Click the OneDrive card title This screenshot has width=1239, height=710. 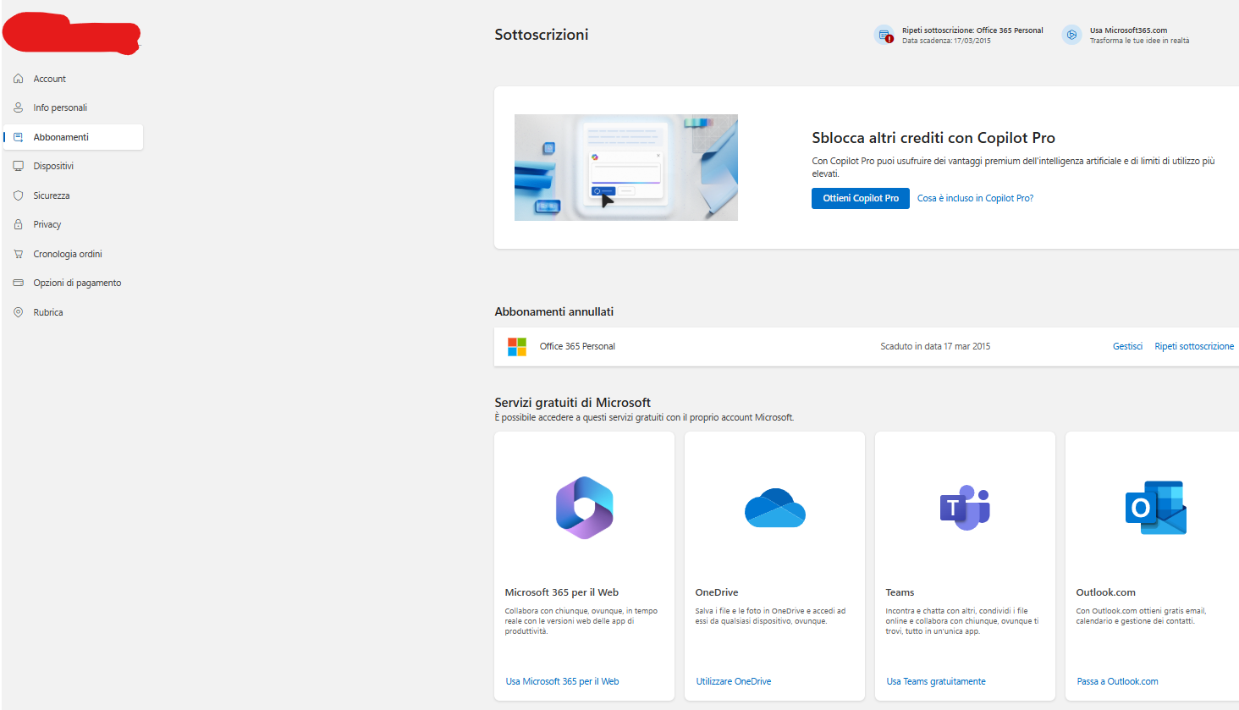coord(717,592)
